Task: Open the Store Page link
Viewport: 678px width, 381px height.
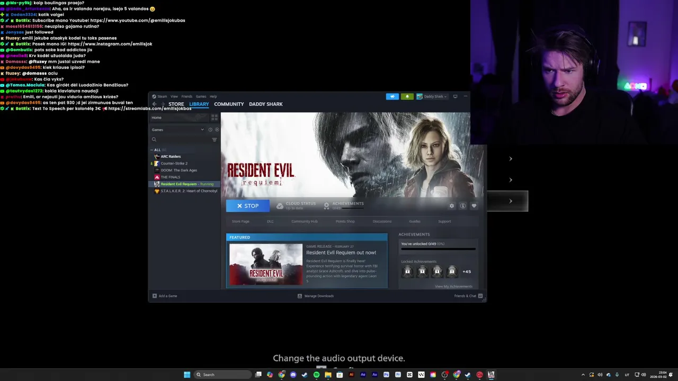Action: (240, 221)
